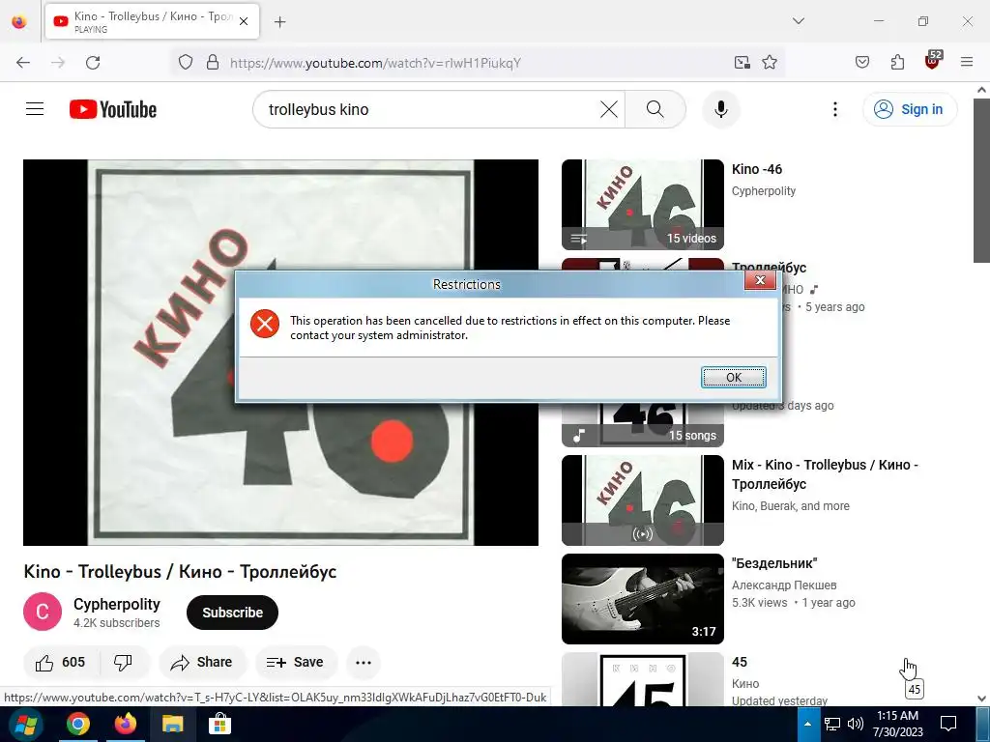
Task: Save page to Pocket
Action: pos(861,63)
